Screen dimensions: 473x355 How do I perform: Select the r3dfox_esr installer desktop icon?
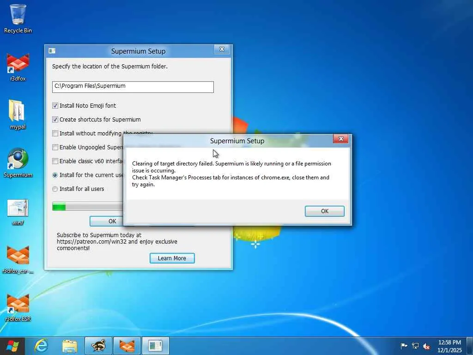[18, 260]
